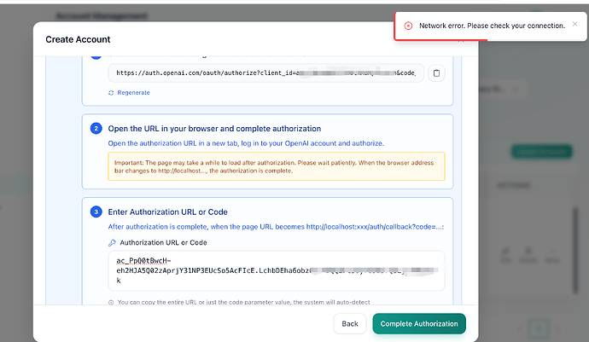The height and width of the screenshot is (342, 589).
Task: Click the 'Create Account' dialog title
Action: click(78, 39)
